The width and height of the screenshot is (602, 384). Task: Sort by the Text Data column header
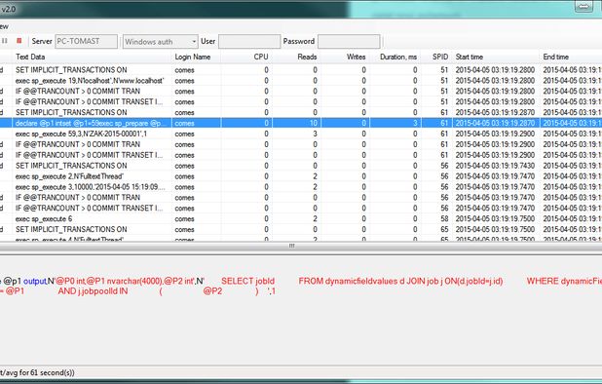(x=93, y=57)
